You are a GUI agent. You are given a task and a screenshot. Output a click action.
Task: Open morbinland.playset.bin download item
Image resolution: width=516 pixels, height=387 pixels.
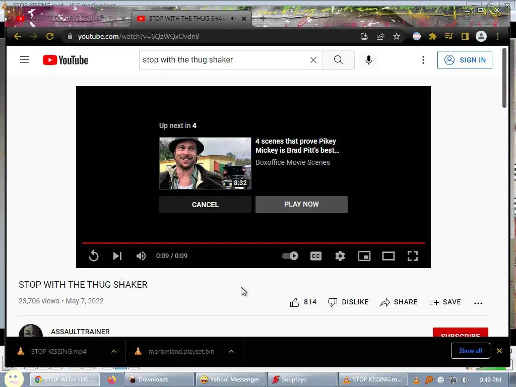click(x=181, y=351)
